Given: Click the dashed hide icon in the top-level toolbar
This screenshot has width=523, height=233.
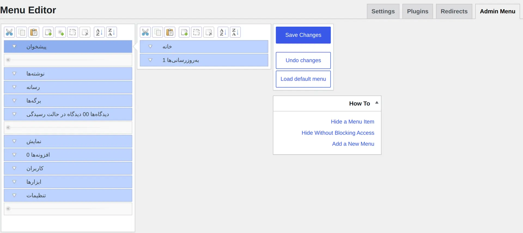Looking at the screenshot, I should pyautogui.click(x=73, y=32).
